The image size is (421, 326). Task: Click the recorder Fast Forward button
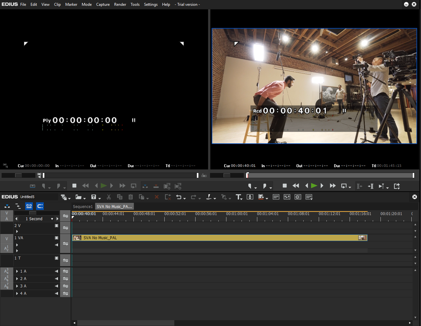[x=333, y=186]
